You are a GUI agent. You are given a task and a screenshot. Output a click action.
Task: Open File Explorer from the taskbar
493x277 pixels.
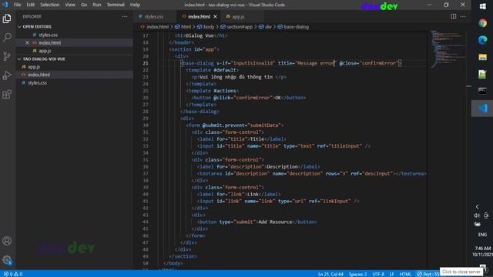point(483,57)
